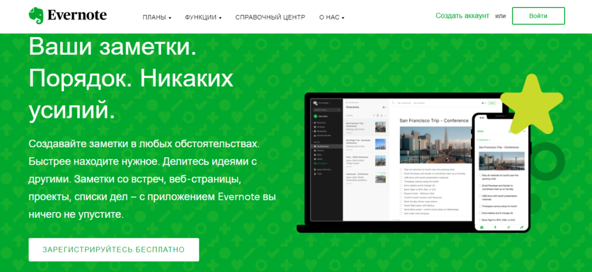Click the green New Note plus icon in laptop mockup
The height and width of the screenshot is (272, 592).
pos(315,116)
